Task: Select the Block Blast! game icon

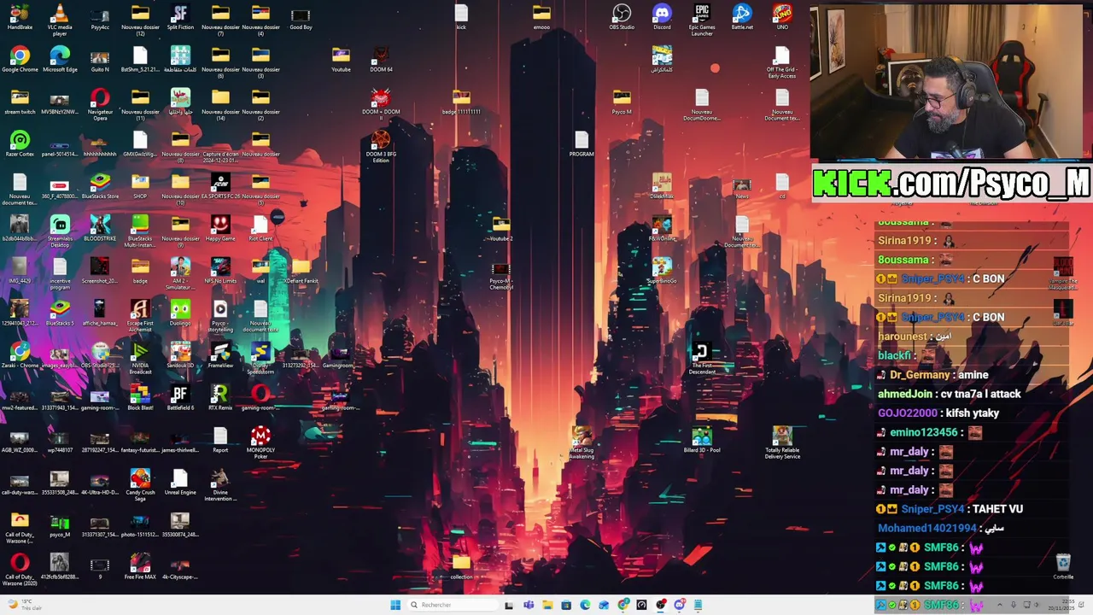Action: [140, 397]
